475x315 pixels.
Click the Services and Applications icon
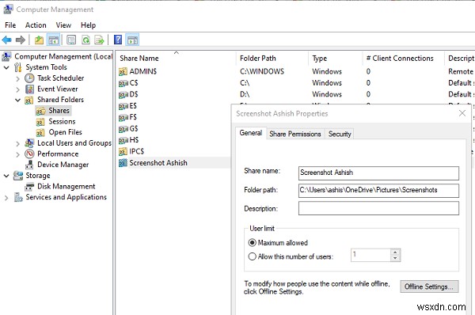coord(18,197)
